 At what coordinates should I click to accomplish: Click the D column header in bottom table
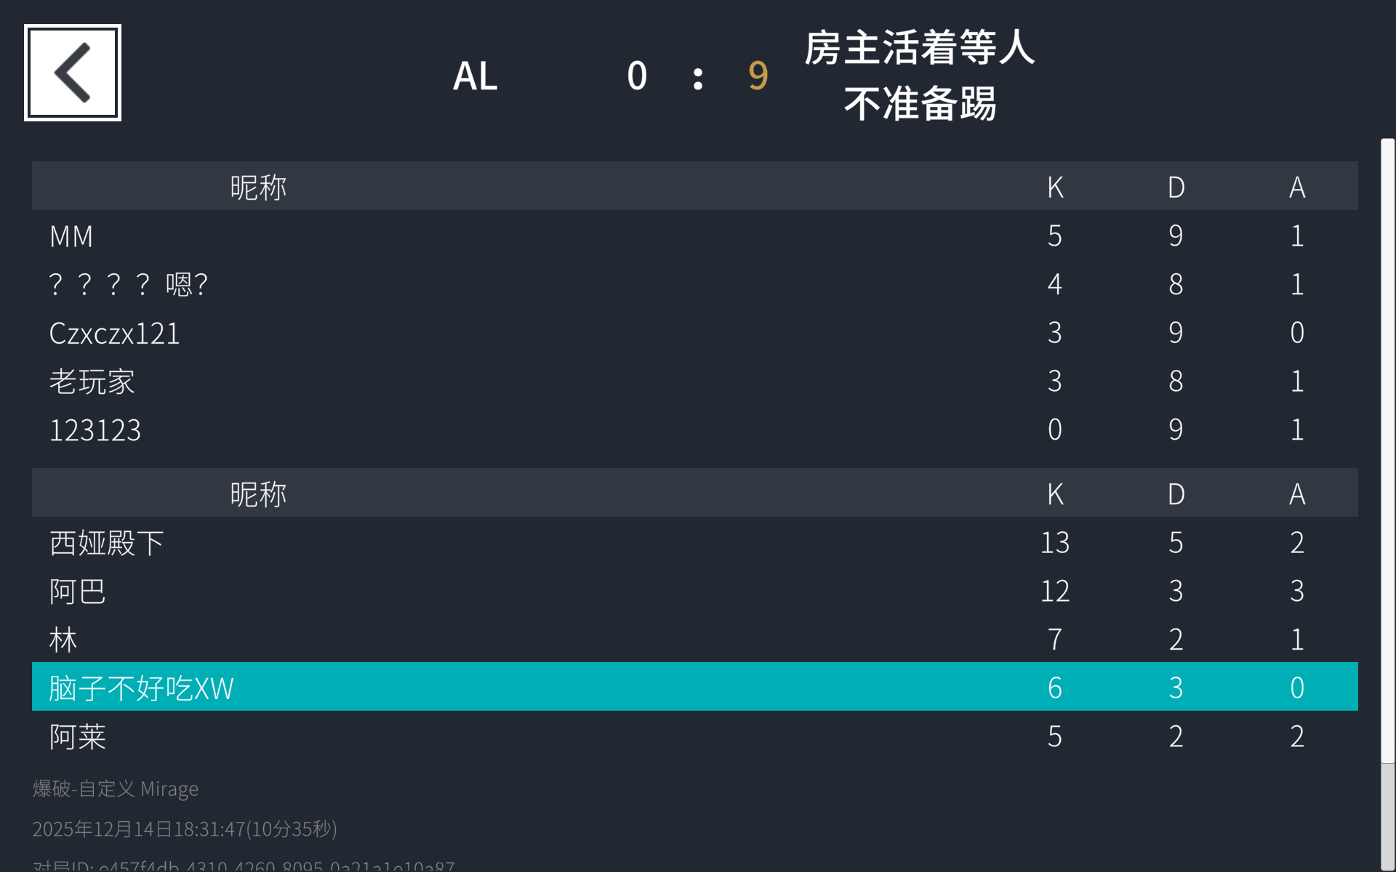tap(1176, 493)
